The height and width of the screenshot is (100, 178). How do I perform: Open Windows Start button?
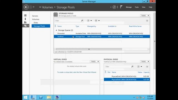coord(26,97)
